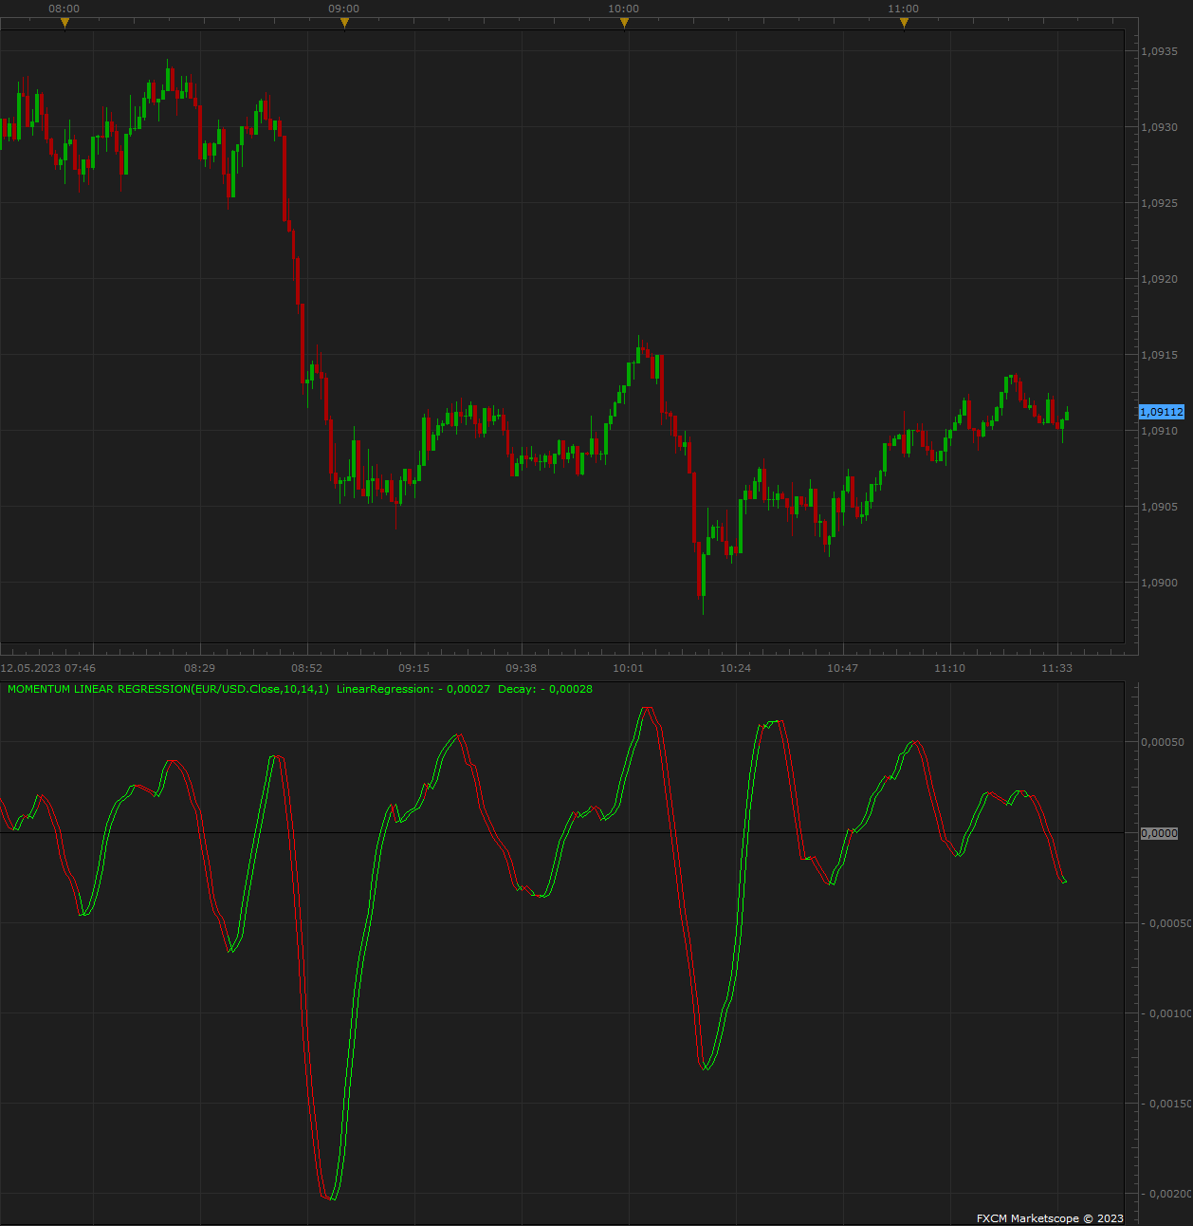
Task: Click the 1,0920 price axis label
Action: coord(1159,279)
